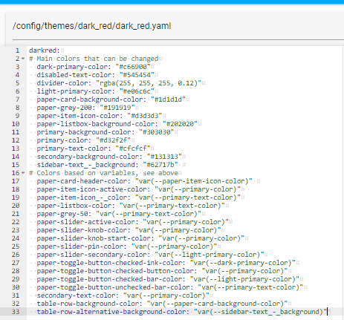Collapse the fold arrow on line 2
344x320 pixels.
tap(23, 59)
